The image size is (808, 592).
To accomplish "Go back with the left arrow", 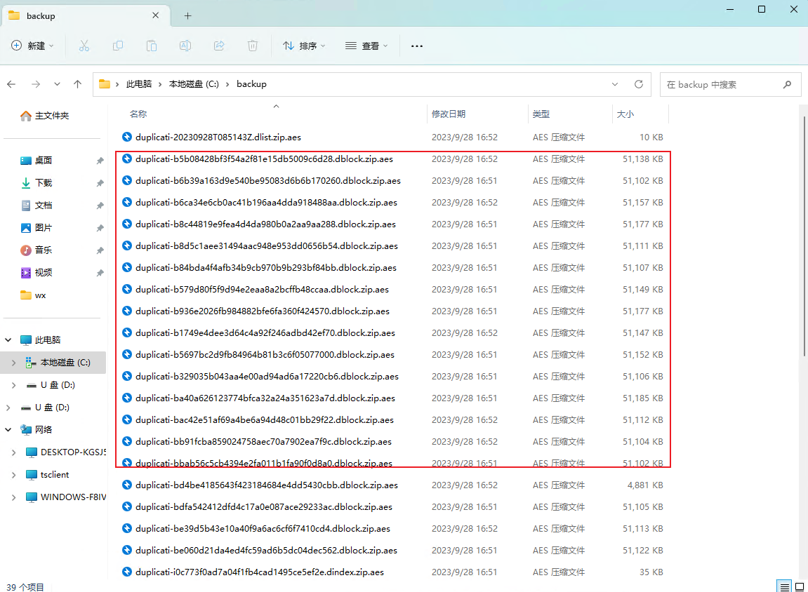I will 11,84.
